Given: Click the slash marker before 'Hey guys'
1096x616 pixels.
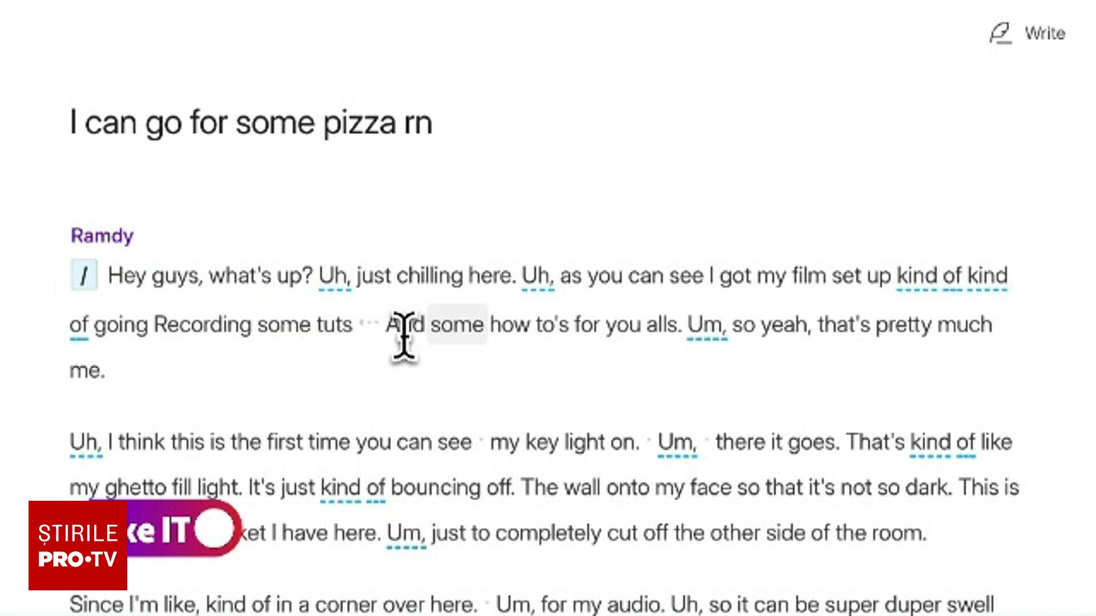Looking at the screenshot, I should [x=84, y=275].
